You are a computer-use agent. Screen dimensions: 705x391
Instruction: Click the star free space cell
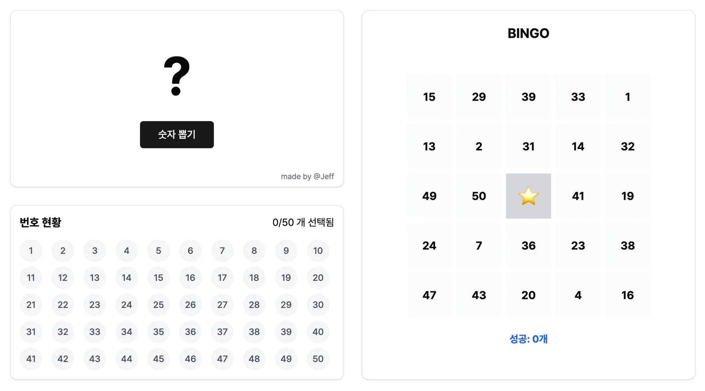[x=528, y=196]
